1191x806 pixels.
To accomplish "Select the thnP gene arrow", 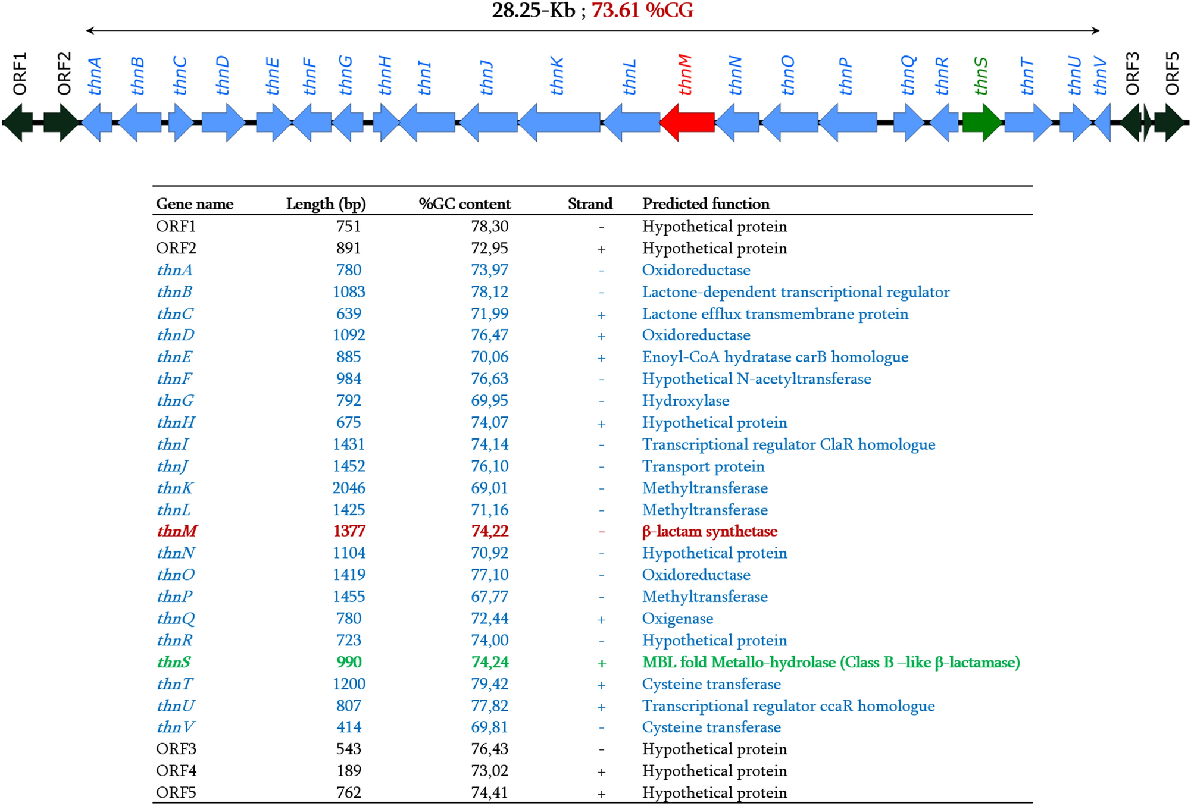I will pyautogui.click(x=848, y=123).
